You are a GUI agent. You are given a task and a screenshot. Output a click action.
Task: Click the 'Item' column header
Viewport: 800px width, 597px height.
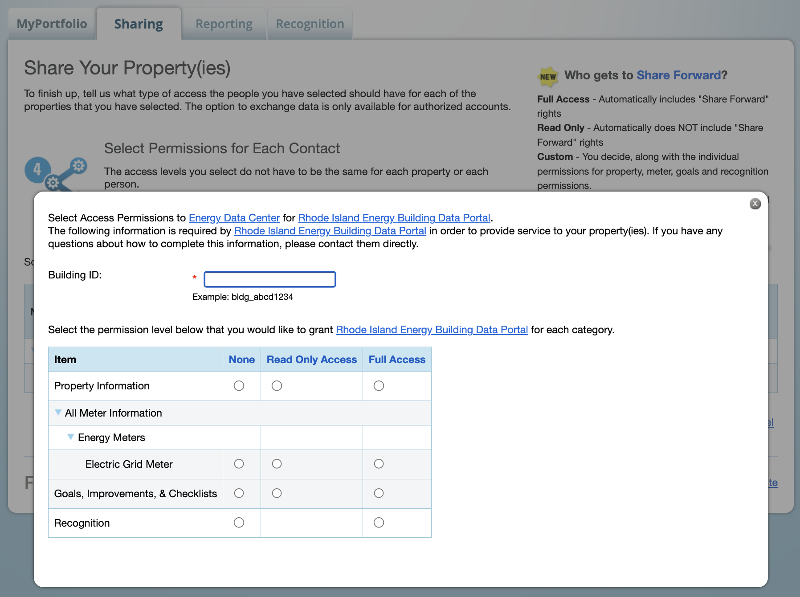65,360
